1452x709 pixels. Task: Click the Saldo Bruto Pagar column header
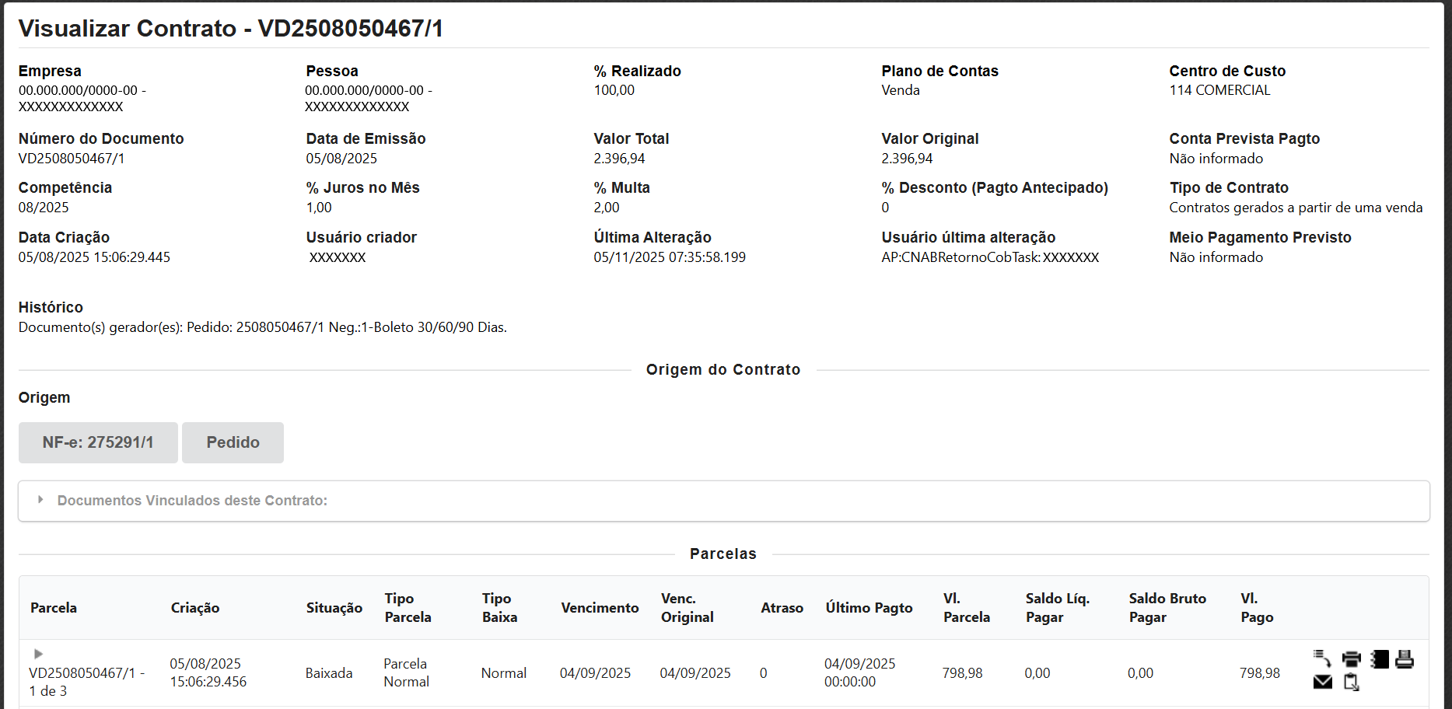[x=1167, y=608]
